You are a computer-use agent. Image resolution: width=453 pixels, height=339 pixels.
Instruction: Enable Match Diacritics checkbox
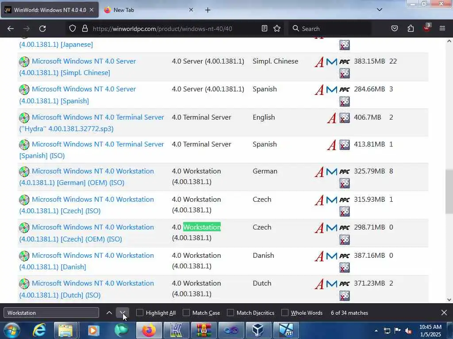[x=230, y=313]
